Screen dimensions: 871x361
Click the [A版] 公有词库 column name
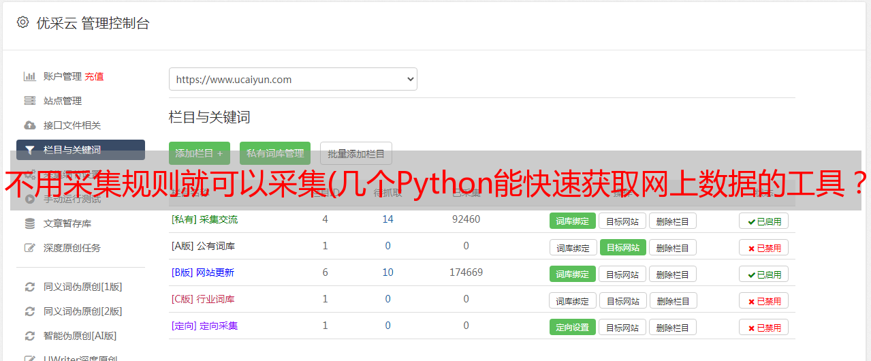(x=203, y=246)
